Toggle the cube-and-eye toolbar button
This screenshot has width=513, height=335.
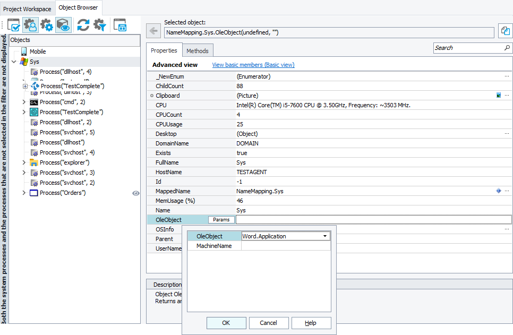pyautogui.click(x=63, y=25)
